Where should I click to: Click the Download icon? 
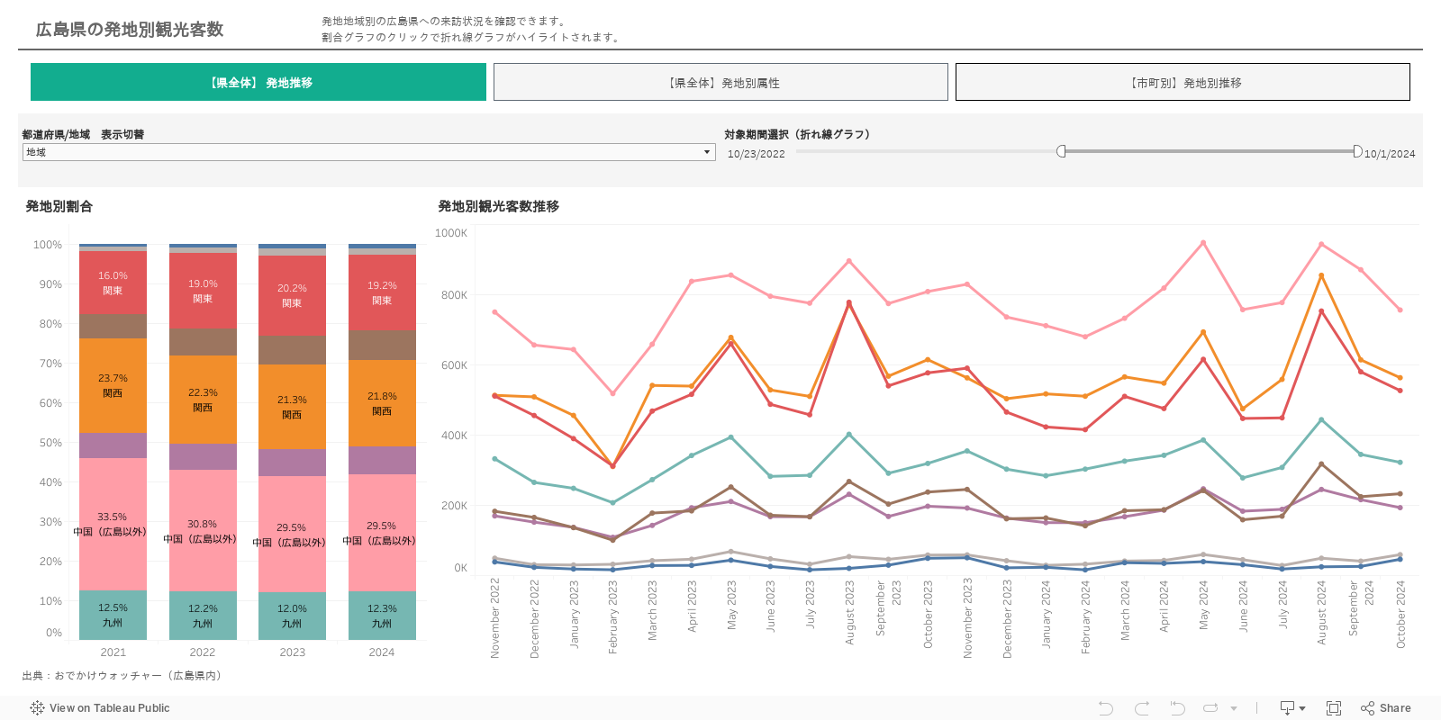(x=1288, y=708)
